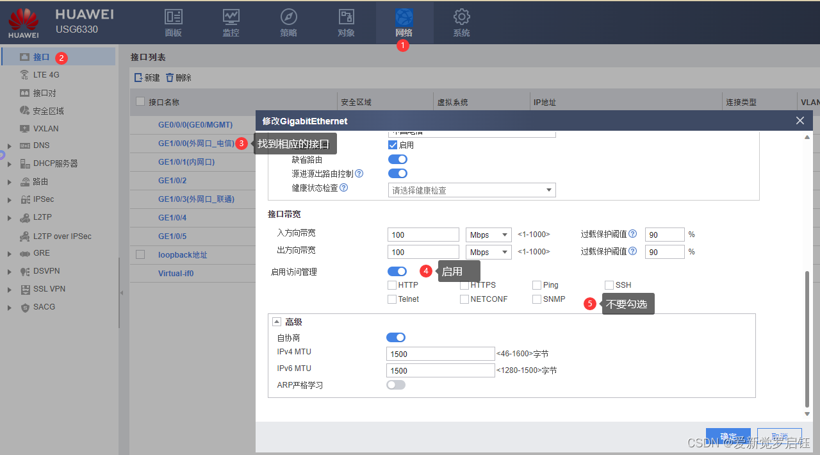Click the 入方向 过载保护阈值 percent field
820x455 pixels.
pos(665,235)
